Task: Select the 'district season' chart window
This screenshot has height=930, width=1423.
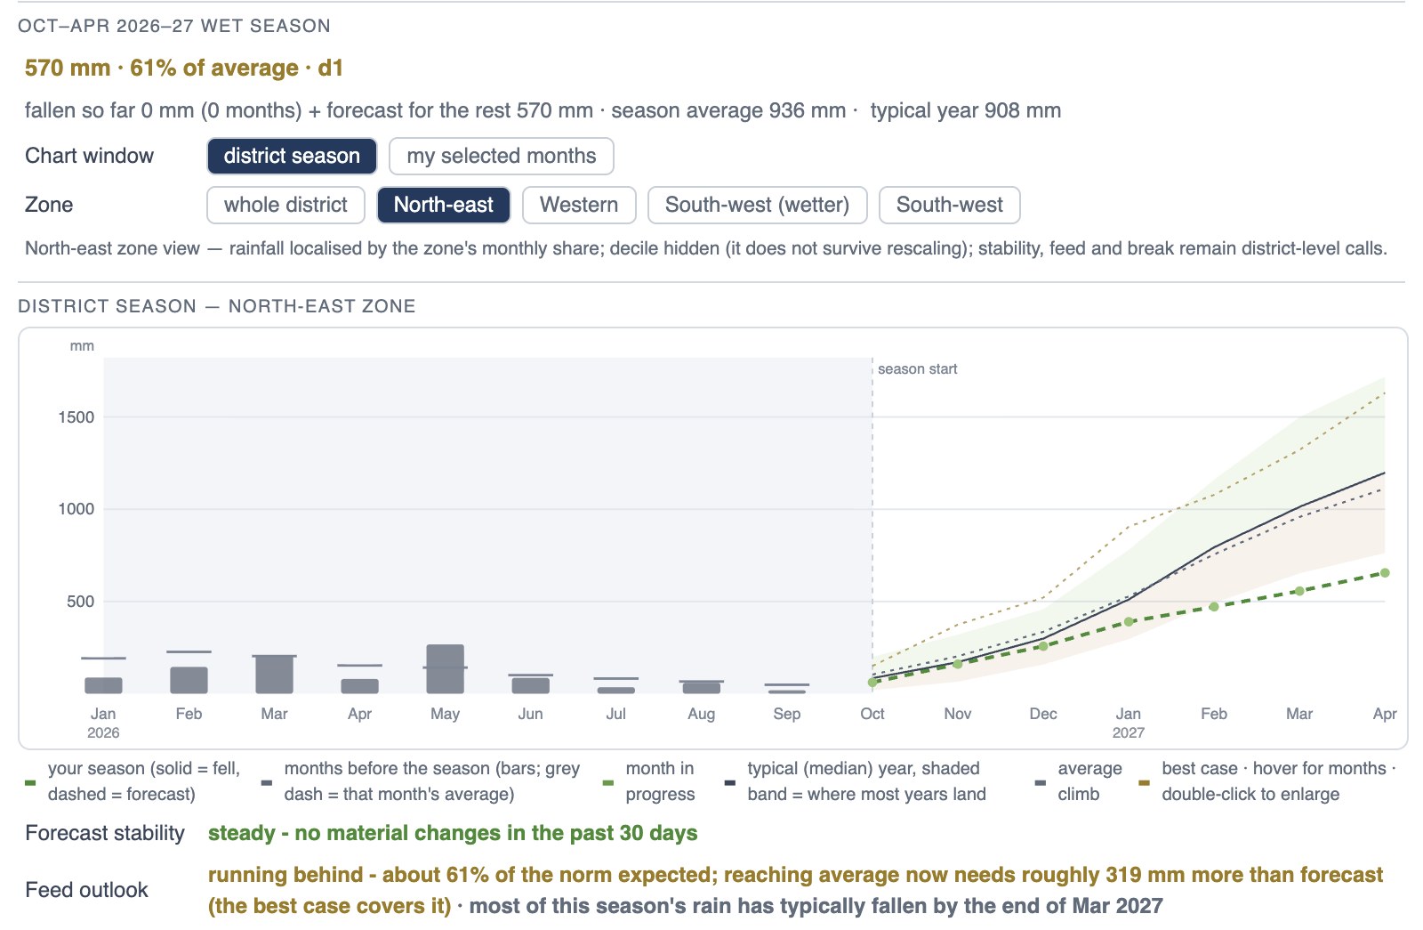Action: point(292,156)
